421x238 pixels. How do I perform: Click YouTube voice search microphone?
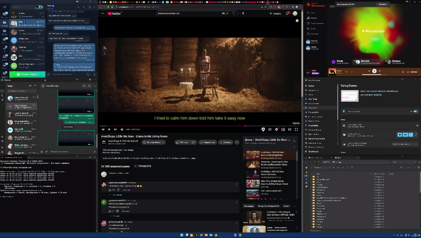[243, 13]
